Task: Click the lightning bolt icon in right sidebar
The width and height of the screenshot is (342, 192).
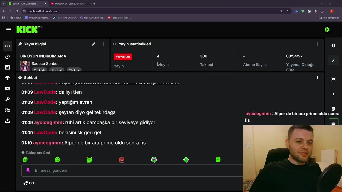Action: (333, 94)
